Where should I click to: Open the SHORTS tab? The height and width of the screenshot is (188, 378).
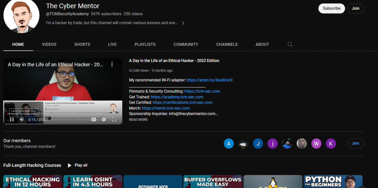(x=82, y=44)
